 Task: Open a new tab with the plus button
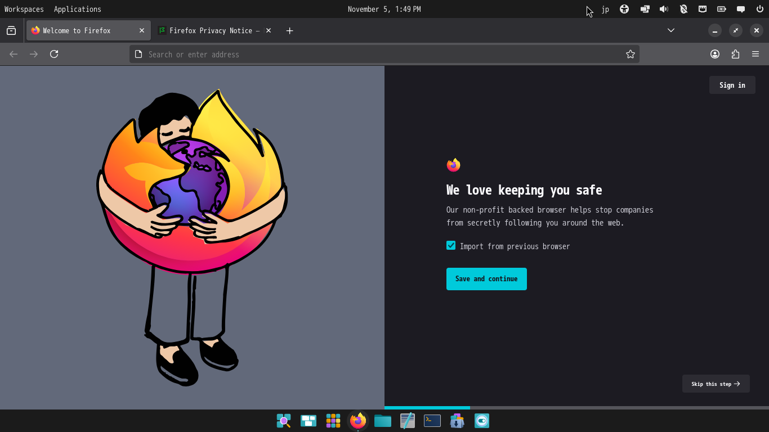pos(289,30)
